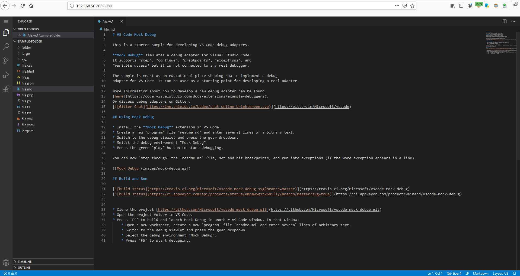Viewport: 520px width, 276px height.
Task: Click images/mock-debug.gif link
Action: pos(166,168)
